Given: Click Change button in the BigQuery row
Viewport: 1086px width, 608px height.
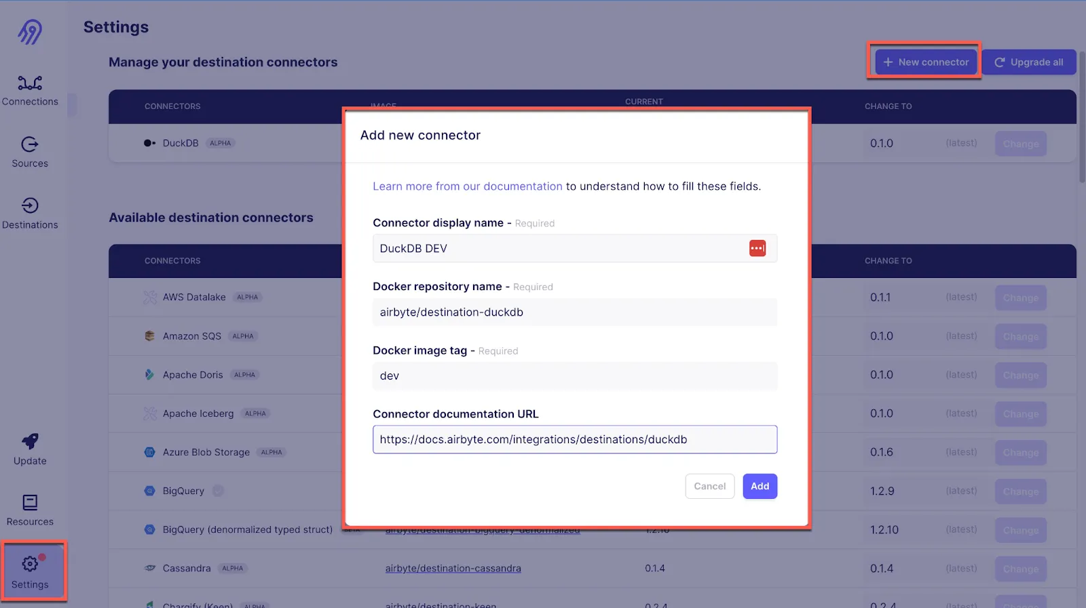Looking at the screenshot, I should [x=1021, y=491].
